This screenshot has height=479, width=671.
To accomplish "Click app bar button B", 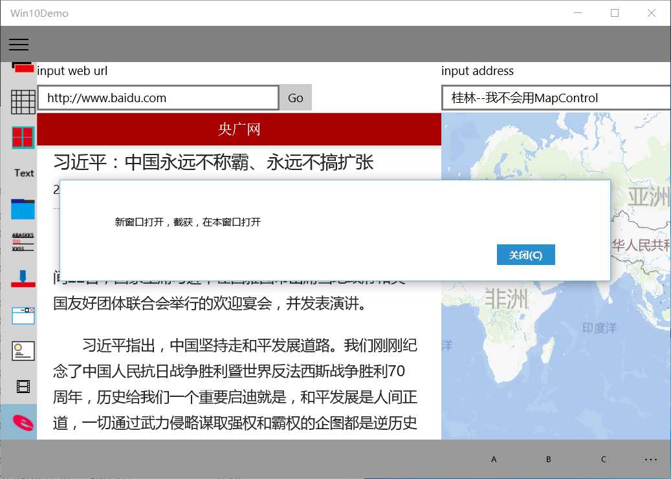I will coord(549,460).
